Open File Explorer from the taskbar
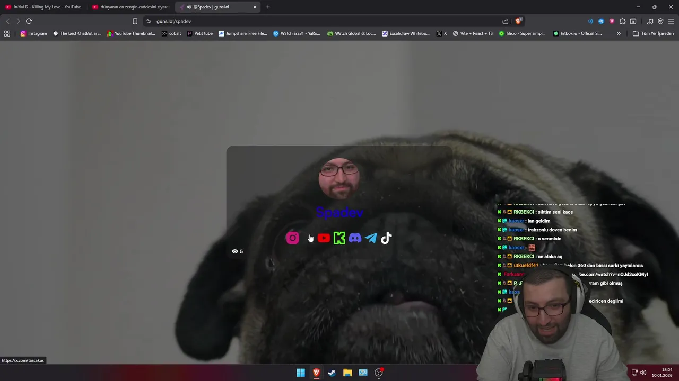Image resolution: width=679 pixels, height=381 pixels. pos(347,373)
